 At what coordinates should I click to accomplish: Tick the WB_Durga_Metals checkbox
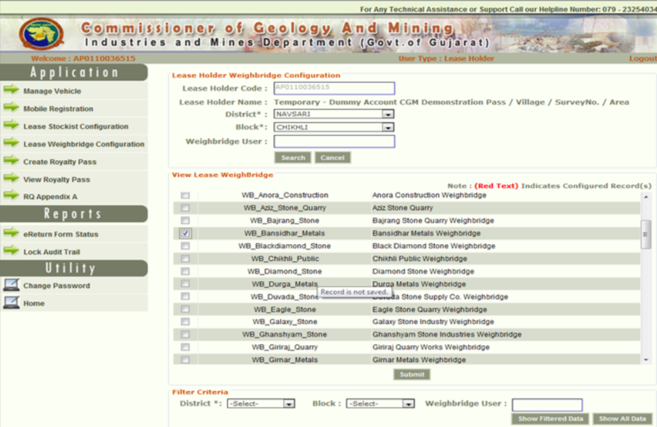(x=184, y=284)
